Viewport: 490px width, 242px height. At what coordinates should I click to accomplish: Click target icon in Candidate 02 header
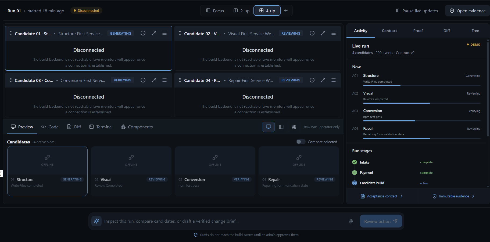(312, 33)
